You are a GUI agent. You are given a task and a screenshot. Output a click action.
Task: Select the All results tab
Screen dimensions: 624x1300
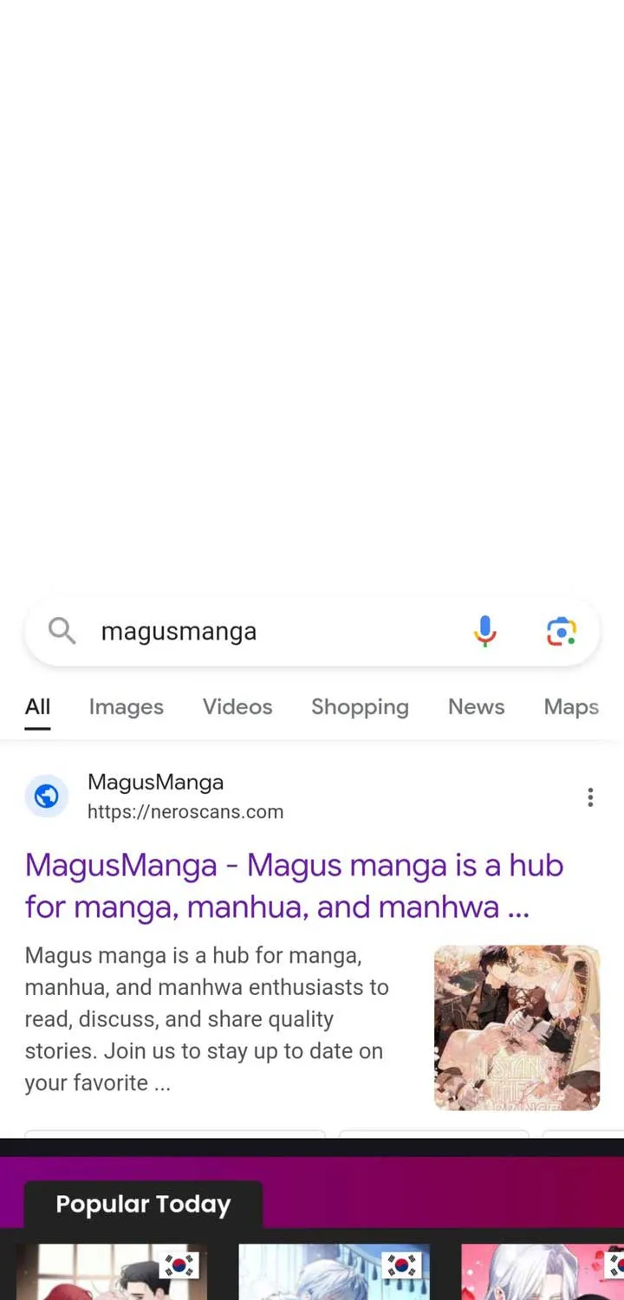pos(37,707)
